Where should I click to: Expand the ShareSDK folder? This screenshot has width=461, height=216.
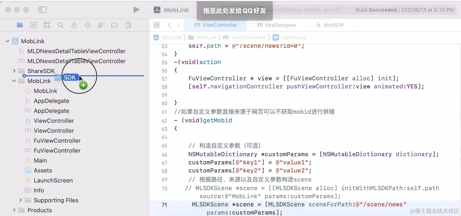click(14, 71)
